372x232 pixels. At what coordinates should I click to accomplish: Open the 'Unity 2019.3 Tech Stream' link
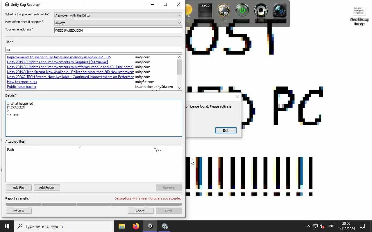coord(70,72)
